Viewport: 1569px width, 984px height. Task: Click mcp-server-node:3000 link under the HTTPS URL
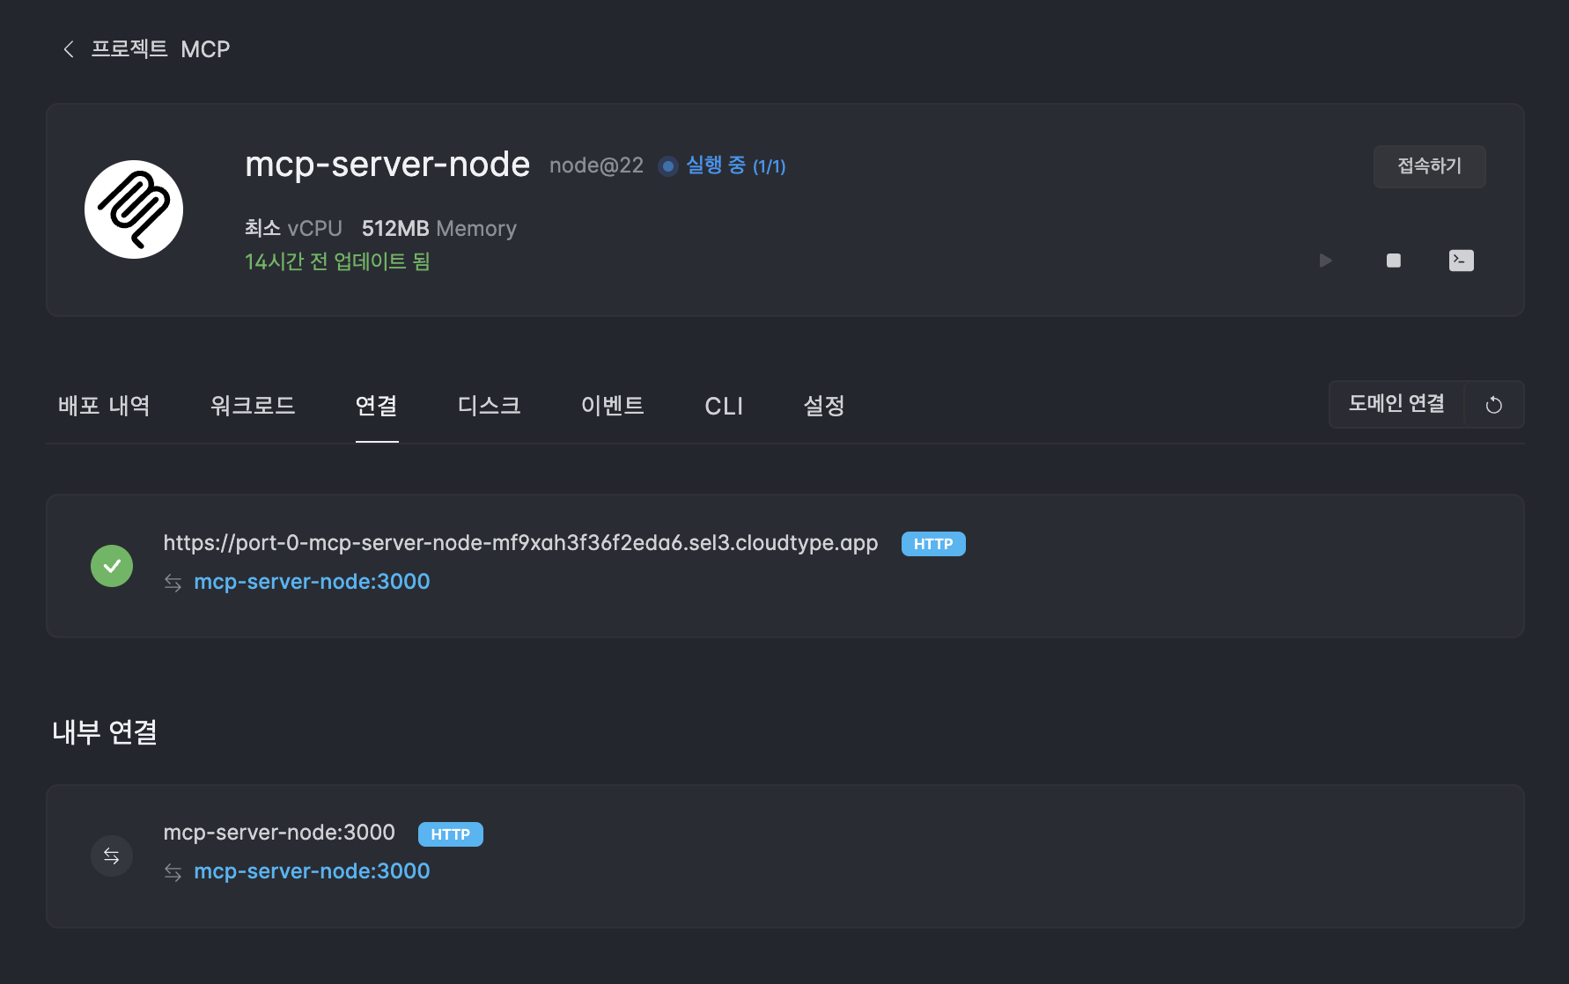[312, 582]
